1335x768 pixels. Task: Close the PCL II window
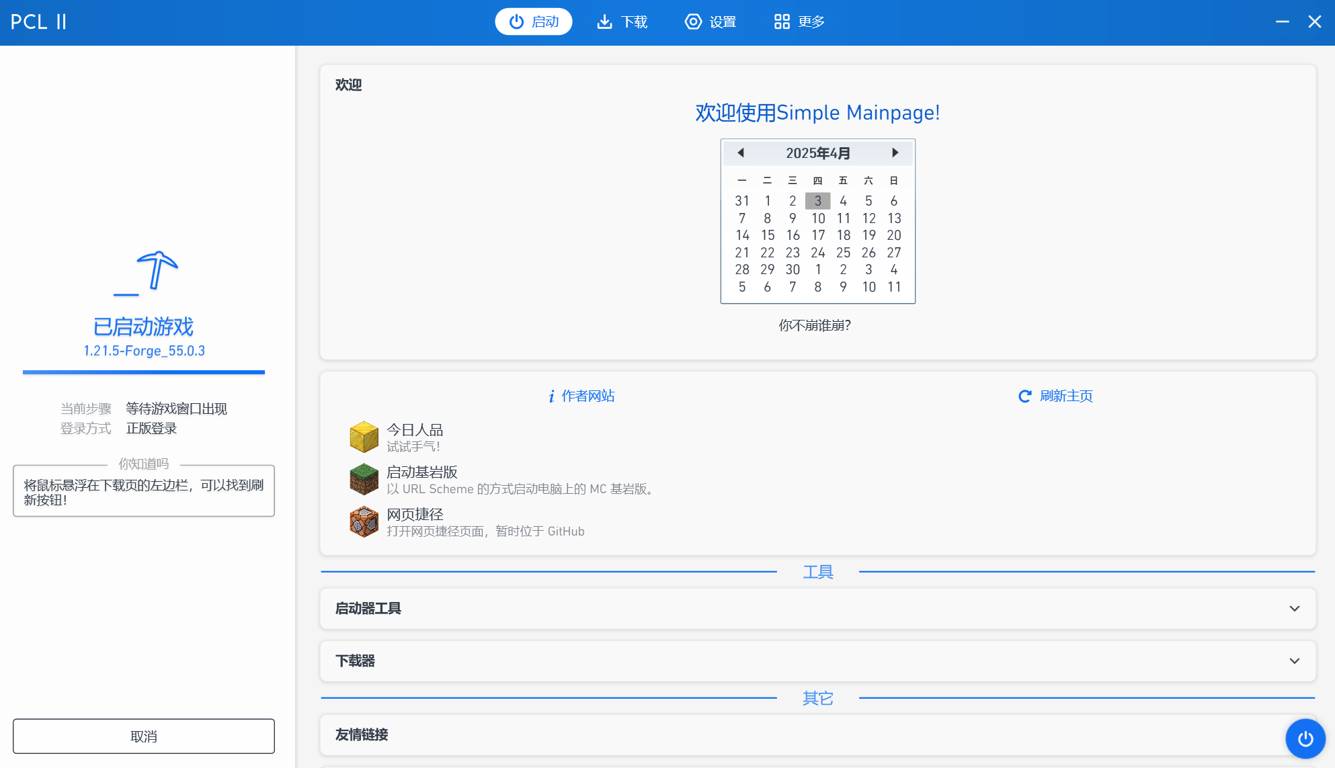click(1315, 22)
